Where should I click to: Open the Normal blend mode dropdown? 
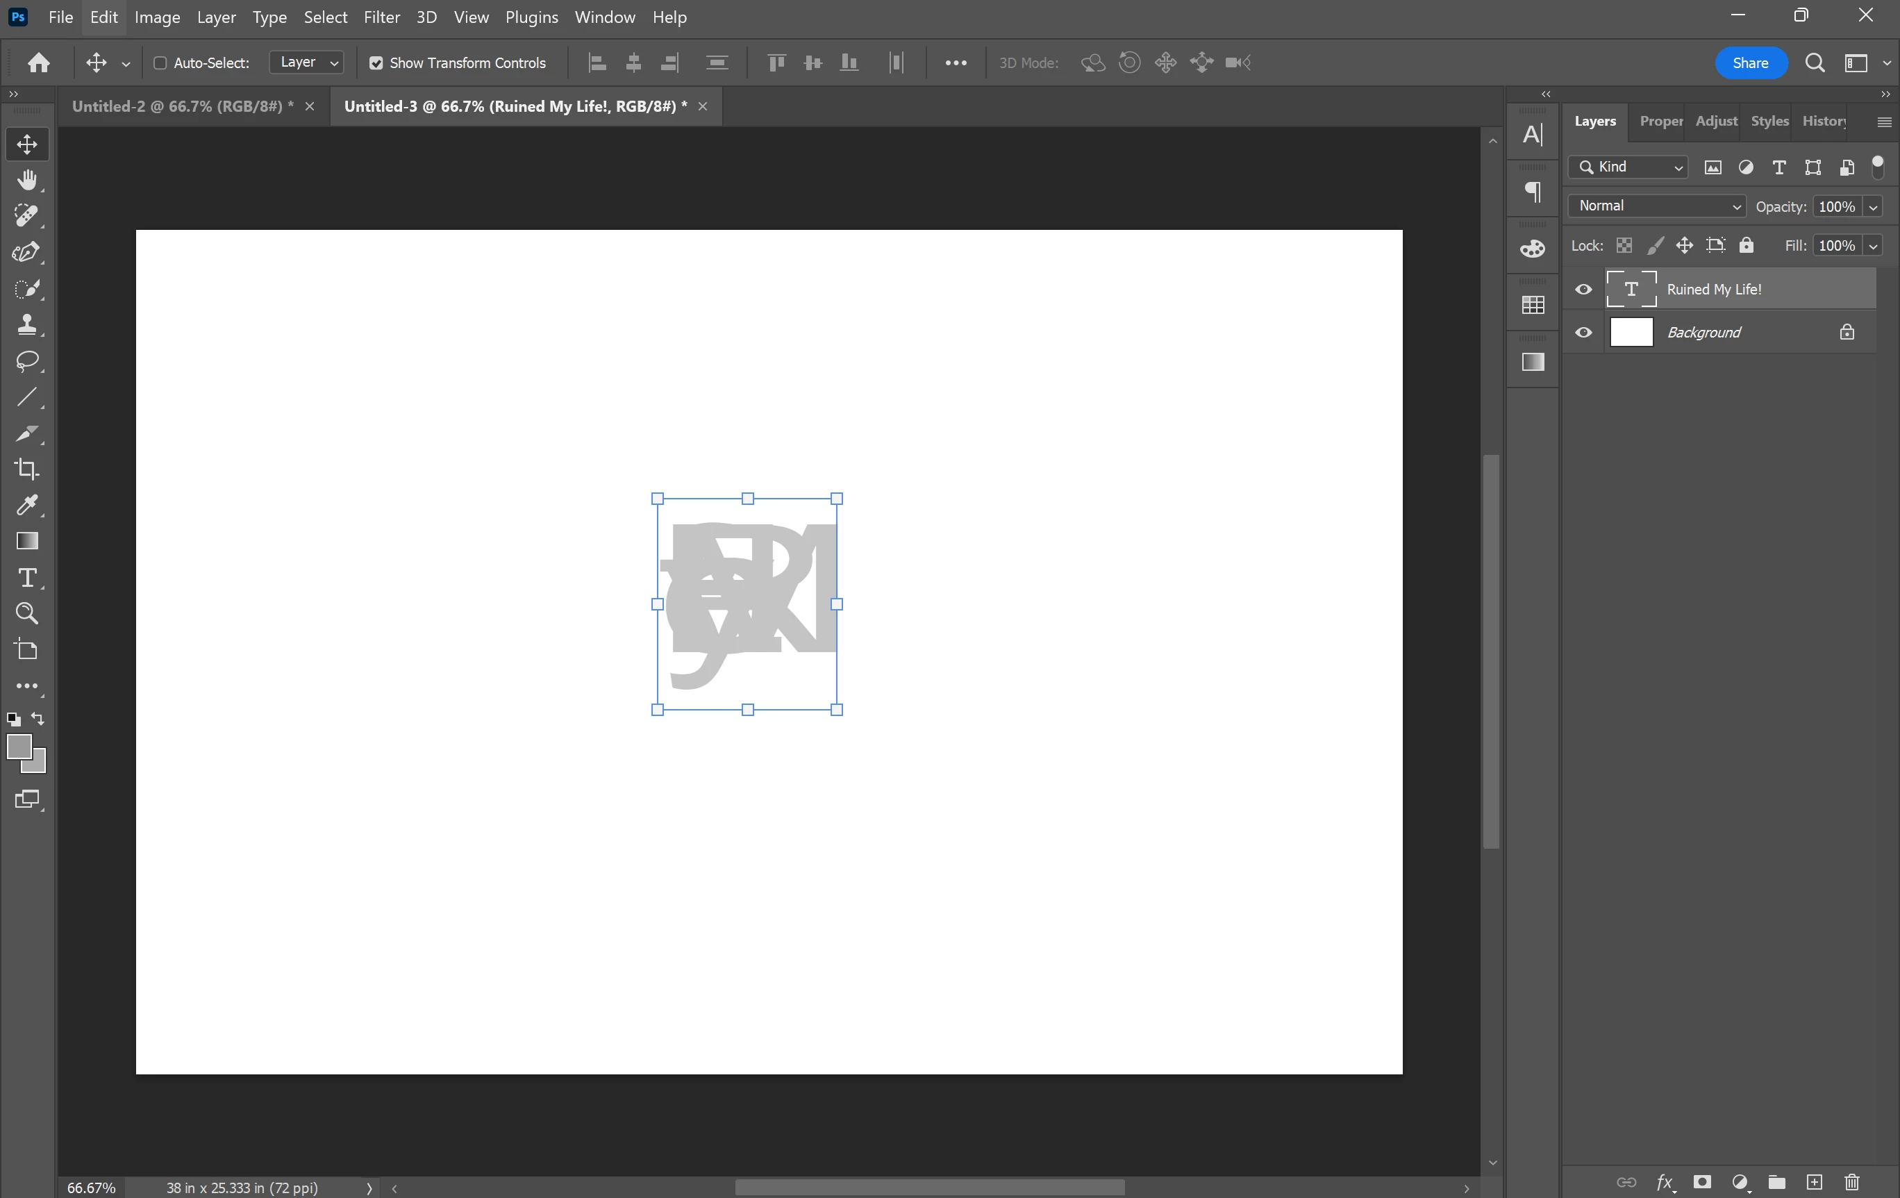pos(1656,206)
